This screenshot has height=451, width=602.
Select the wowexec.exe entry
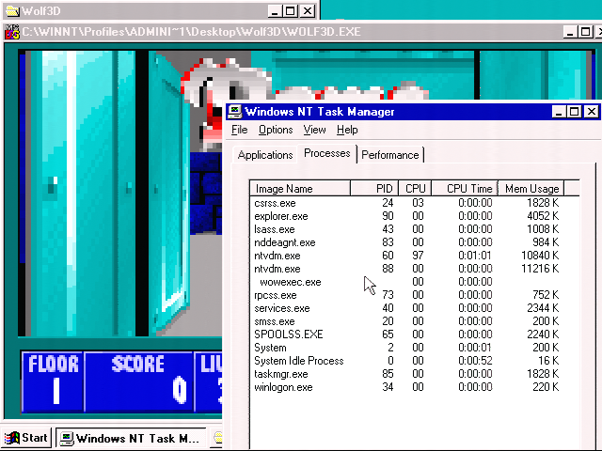pos(407,282)
